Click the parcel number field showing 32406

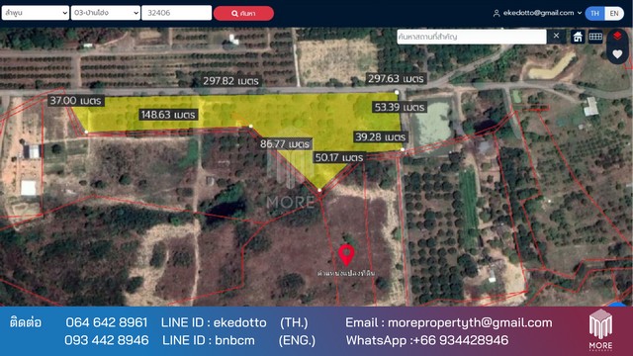coord(176,13)
